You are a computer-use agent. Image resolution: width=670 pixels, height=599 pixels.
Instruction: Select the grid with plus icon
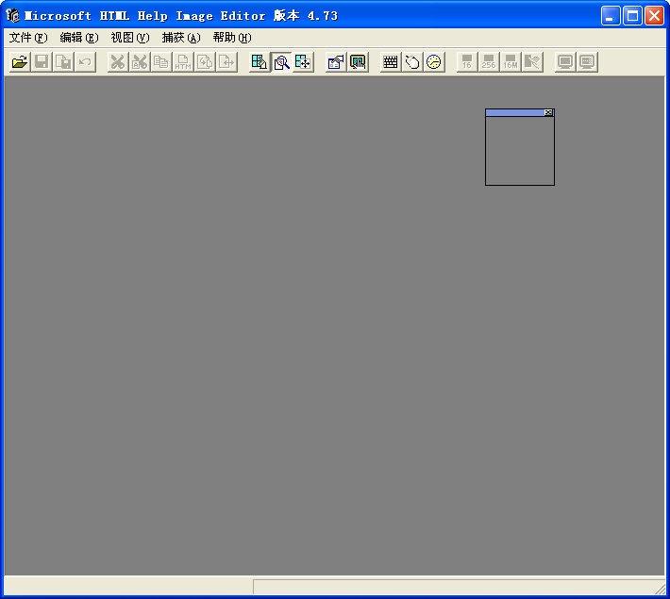tap(303, 62)
